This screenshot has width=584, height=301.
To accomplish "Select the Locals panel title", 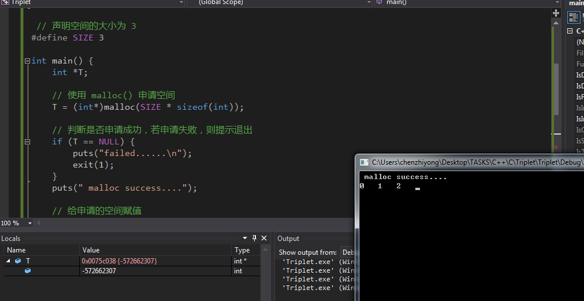I will click(x=11, y=239).
